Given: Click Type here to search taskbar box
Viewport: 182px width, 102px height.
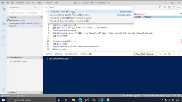Looking at the screenshot, I should click(31, 100).
